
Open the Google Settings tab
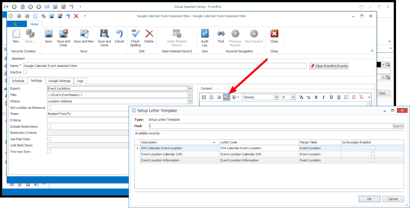coord(59,81)
